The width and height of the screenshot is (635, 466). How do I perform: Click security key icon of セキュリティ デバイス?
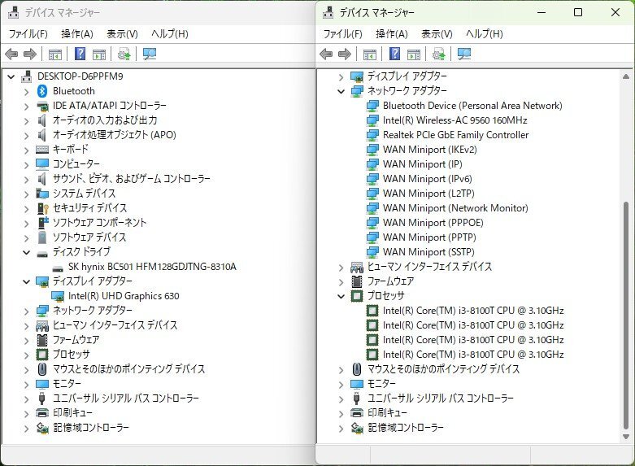[42, 208]
